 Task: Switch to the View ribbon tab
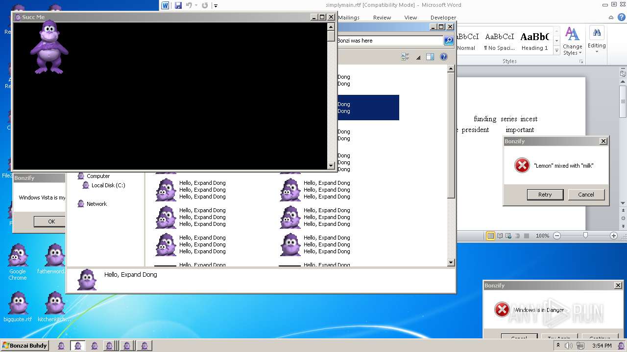click(410, 18)
